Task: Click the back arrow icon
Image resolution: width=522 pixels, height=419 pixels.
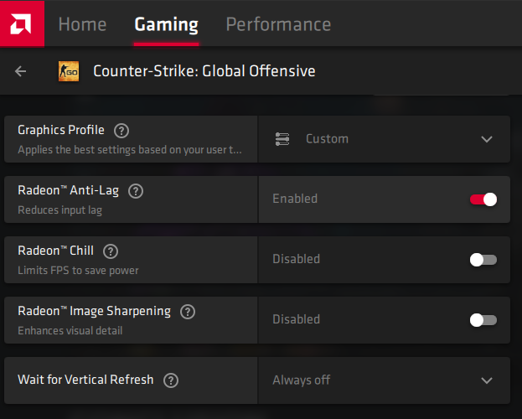Action: 21,71
